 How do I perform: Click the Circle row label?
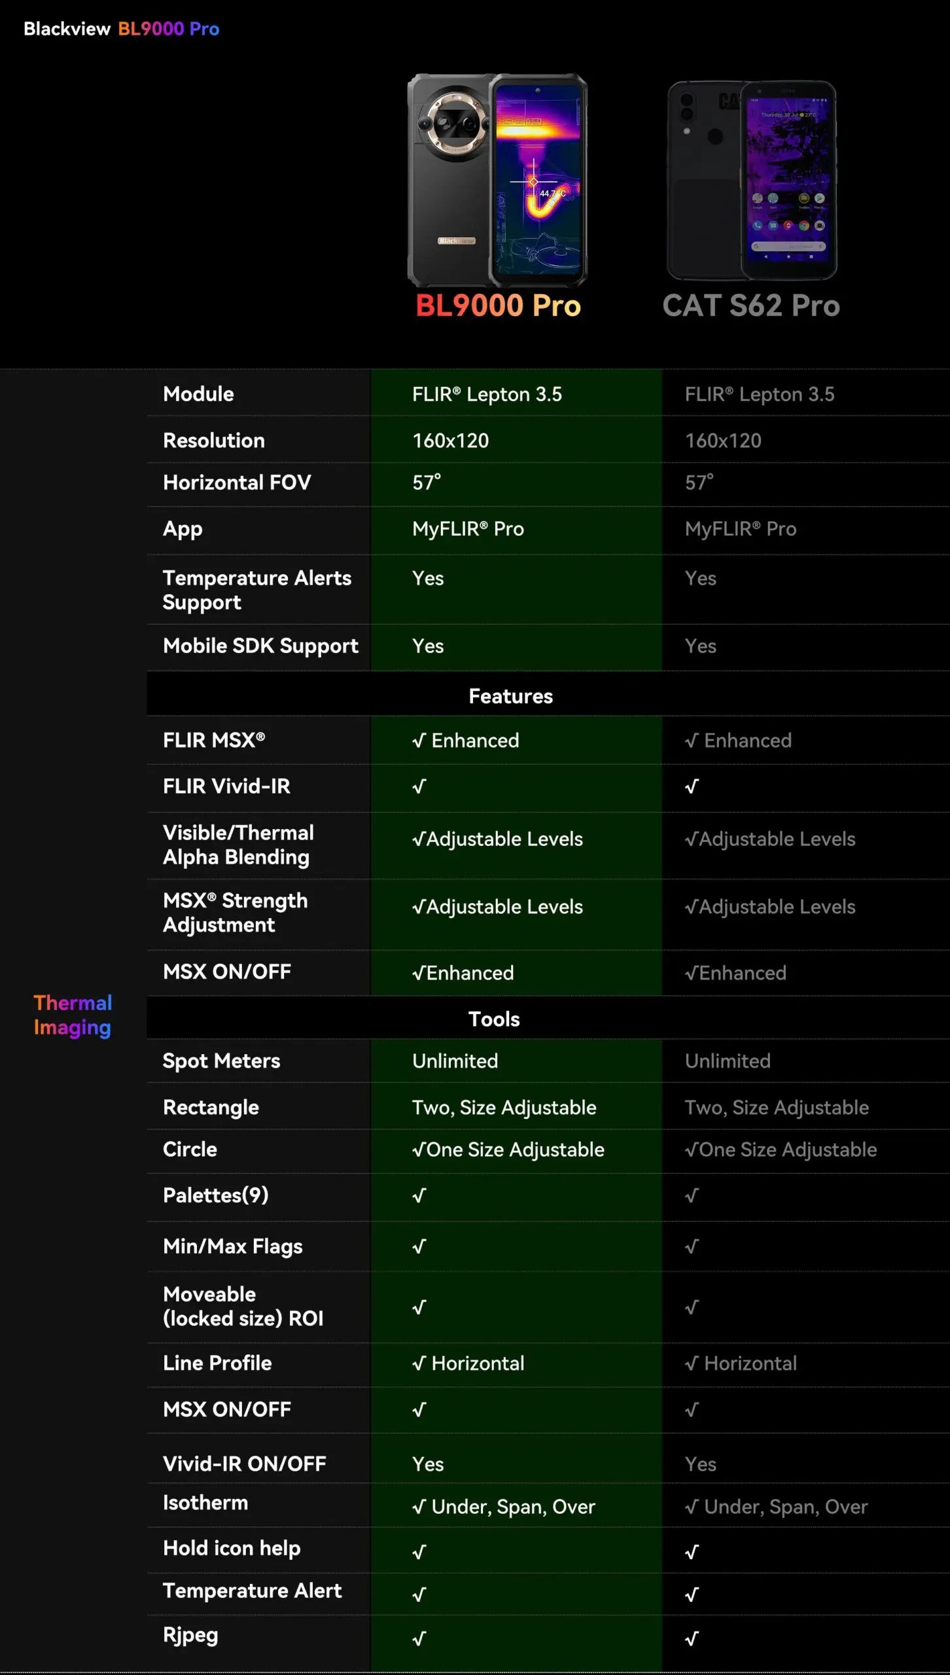pyautogui.click(x=190, y=1149)
